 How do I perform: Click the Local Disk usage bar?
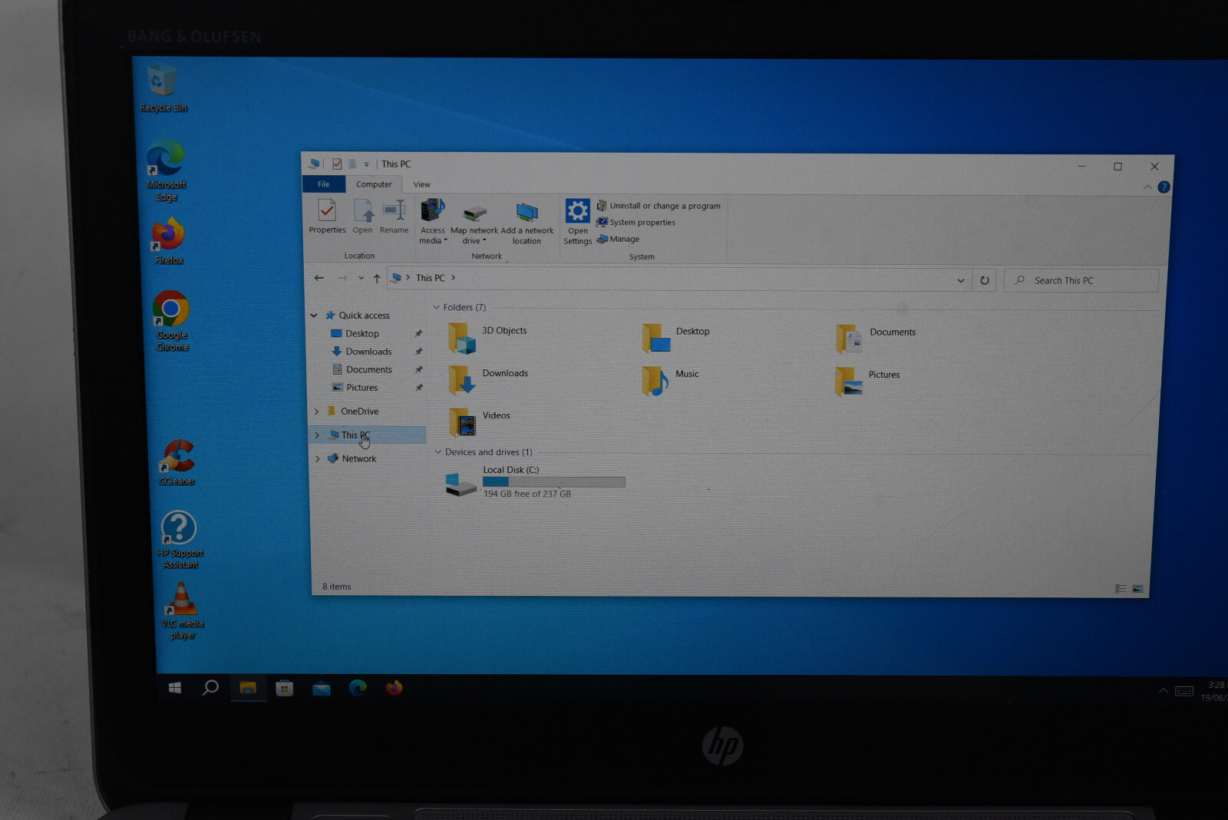click(x=553, y=482)
